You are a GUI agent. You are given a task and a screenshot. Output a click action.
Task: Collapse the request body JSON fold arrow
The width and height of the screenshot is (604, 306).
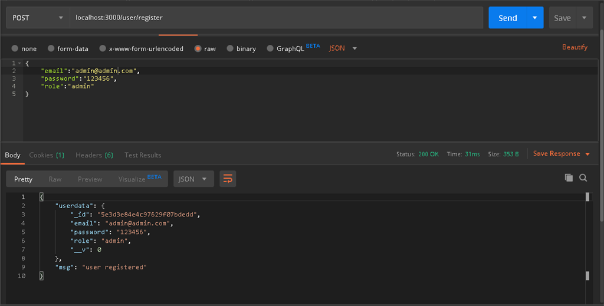[x=19, y=63]
